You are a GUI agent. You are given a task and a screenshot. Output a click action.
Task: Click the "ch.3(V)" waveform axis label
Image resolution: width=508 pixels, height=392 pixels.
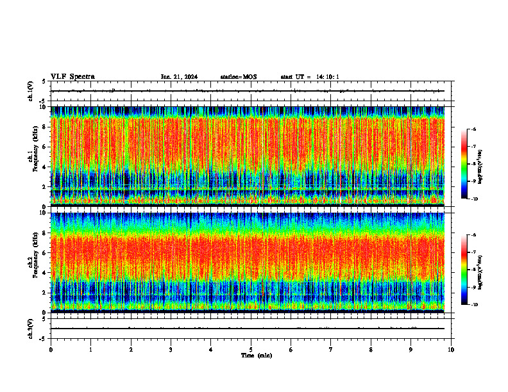click(x=30, y=329)
